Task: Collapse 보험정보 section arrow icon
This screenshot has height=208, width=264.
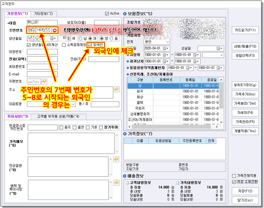Action: [125, 14]
